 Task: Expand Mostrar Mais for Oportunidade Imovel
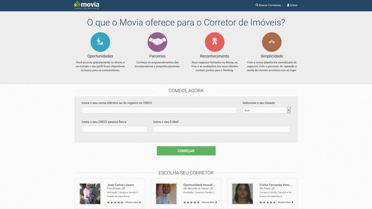(209, 202)
